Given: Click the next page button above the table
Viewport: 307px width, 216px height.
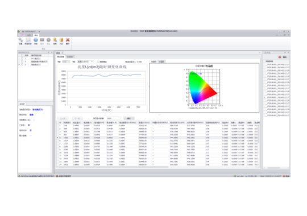Looking at the screenshot, I should click(x=77, y=118).
